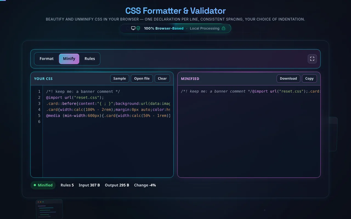The height and width of the screenshot is (219, 351).
Task: Click the "YOUR CSS" panel heading
Action: tap(43, 79)
